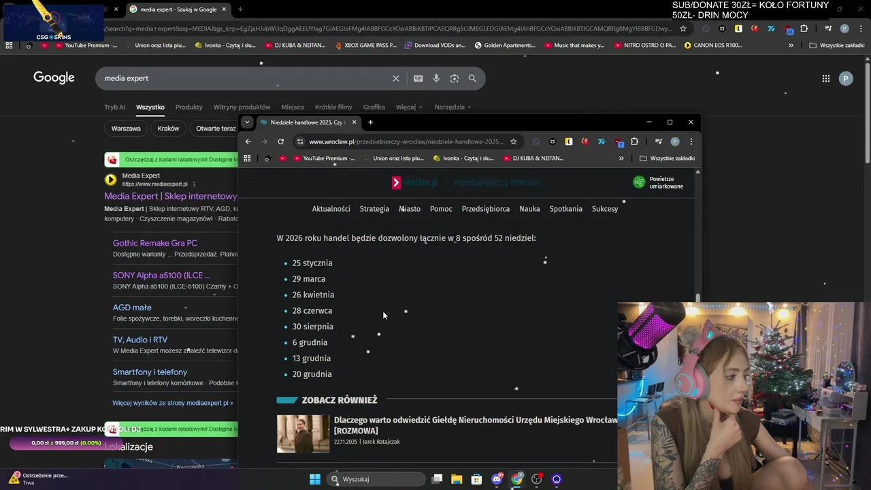Viewport: 871px width, 490px height.
Task: Switch to Produkty tab
Action: [189, 107]
